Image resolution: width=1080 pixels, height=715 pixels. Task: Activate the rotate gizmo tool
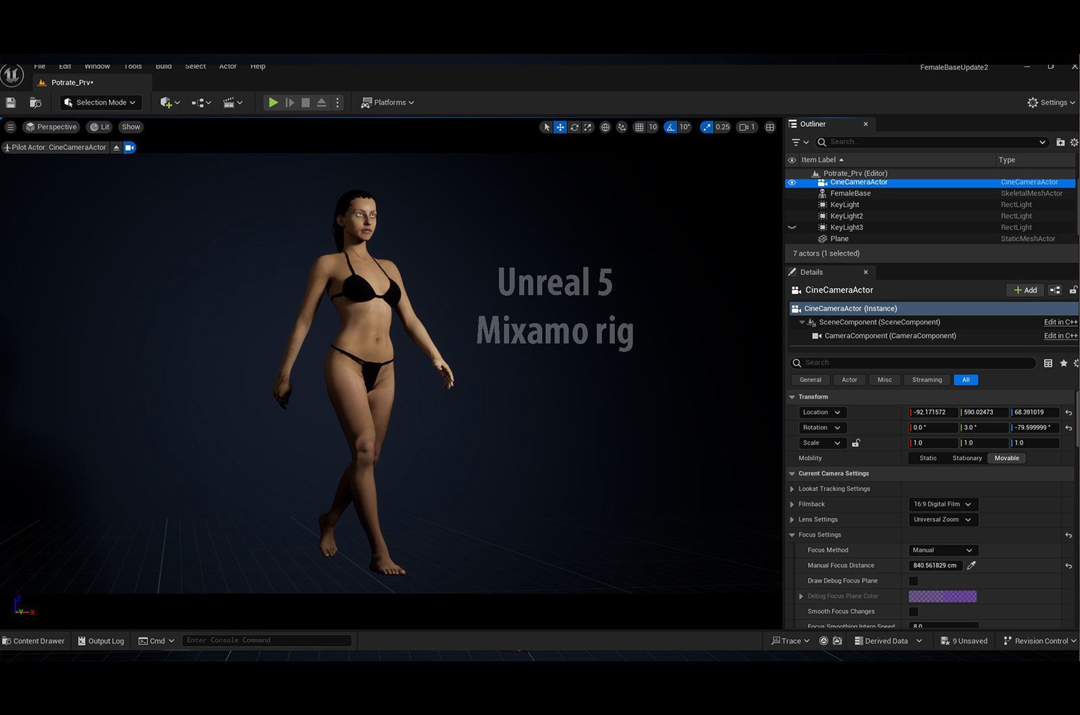click(574, 127)
